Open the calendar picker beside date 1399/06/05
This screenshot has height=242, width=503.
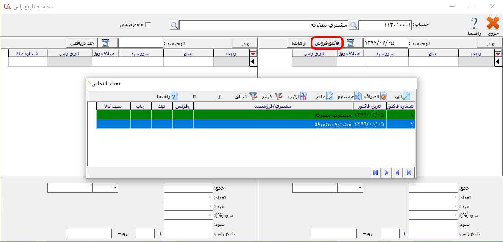point(350,43)
